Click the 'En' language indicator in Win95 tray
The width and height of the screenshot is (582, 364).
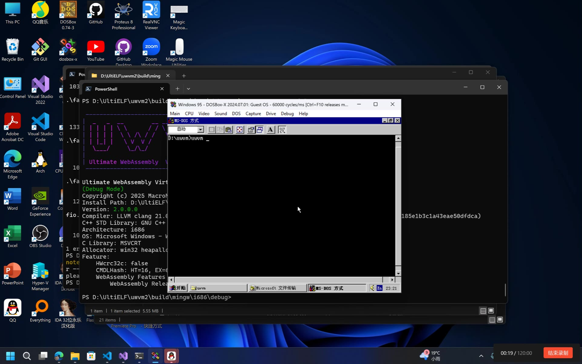pos(379,288)
